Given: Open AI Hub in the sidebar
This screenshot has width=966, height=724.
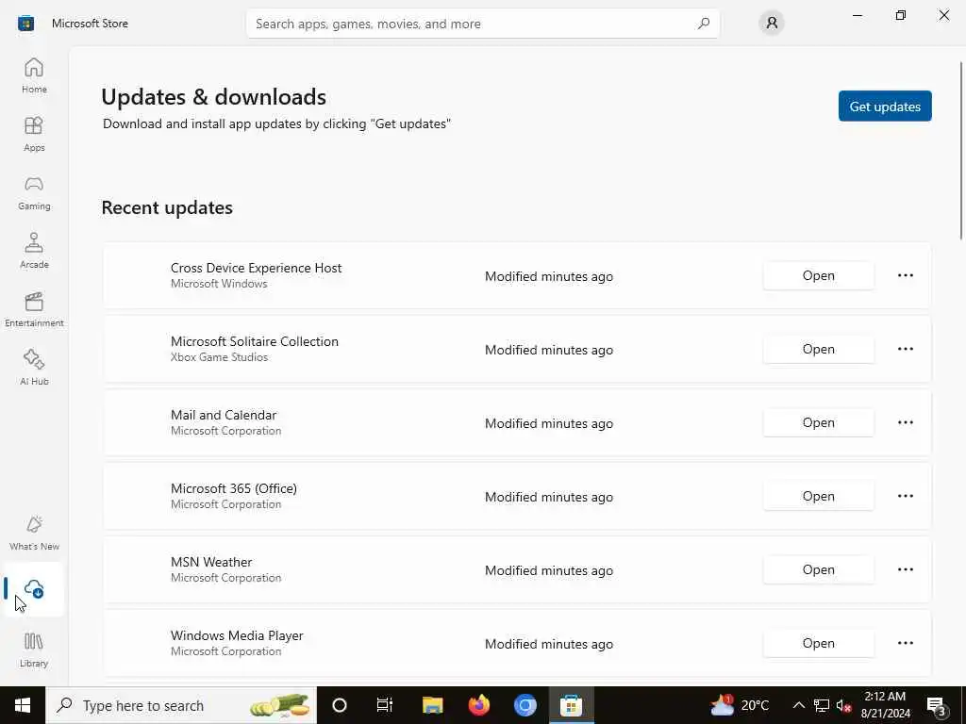Looking at the screenshot, I should [34, 369].
